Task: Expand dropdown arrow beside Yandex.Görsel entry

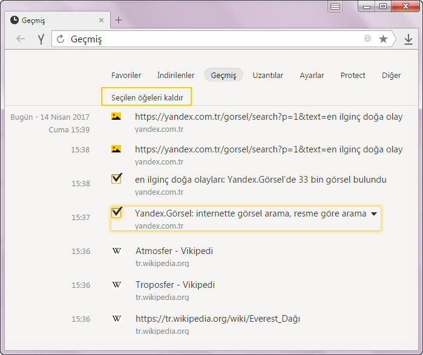Action: (374, 214)
